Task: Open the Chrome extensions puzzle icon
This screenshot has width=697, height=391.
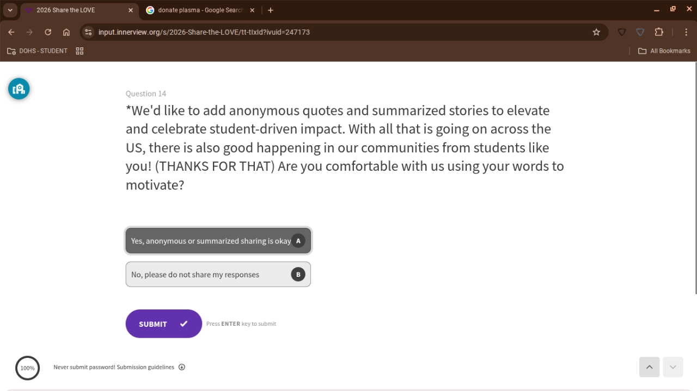Action: pyautogui.click(x=659, y=32)
